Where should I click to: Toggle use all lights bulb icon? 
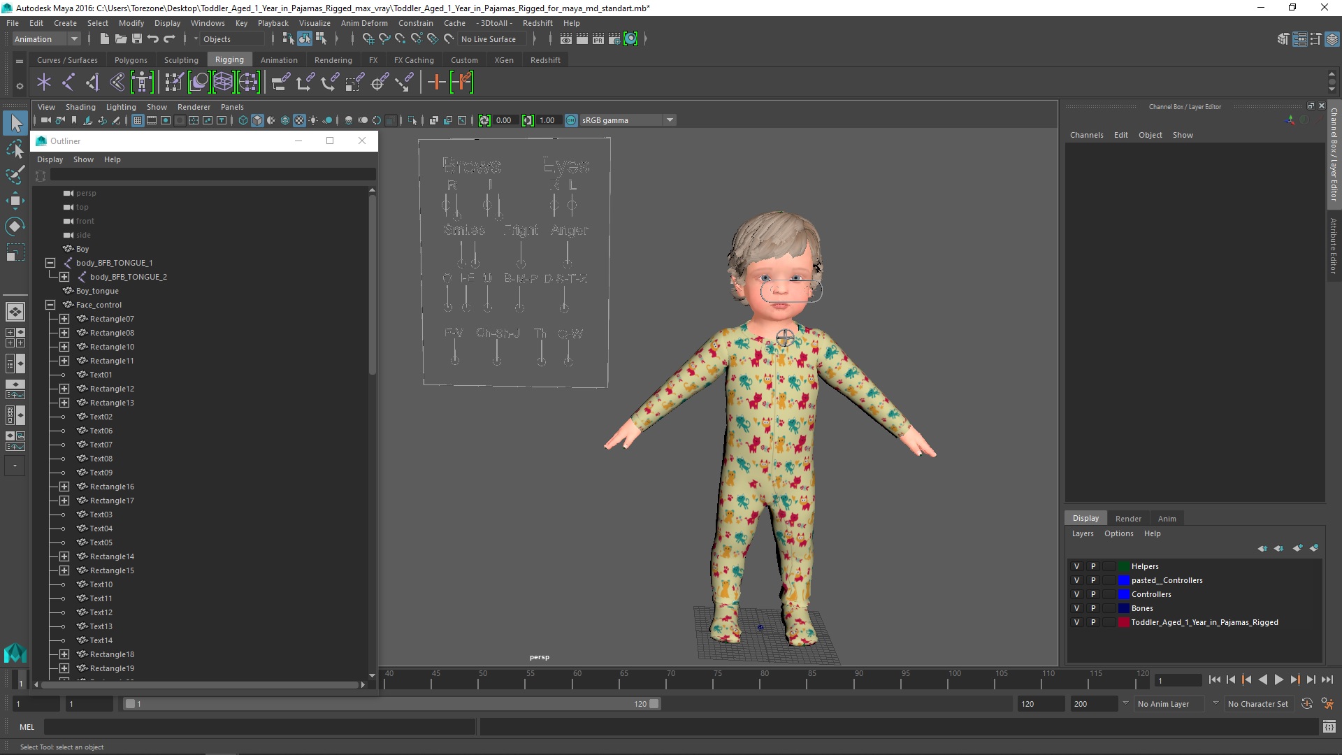click(x=313, y=120)
